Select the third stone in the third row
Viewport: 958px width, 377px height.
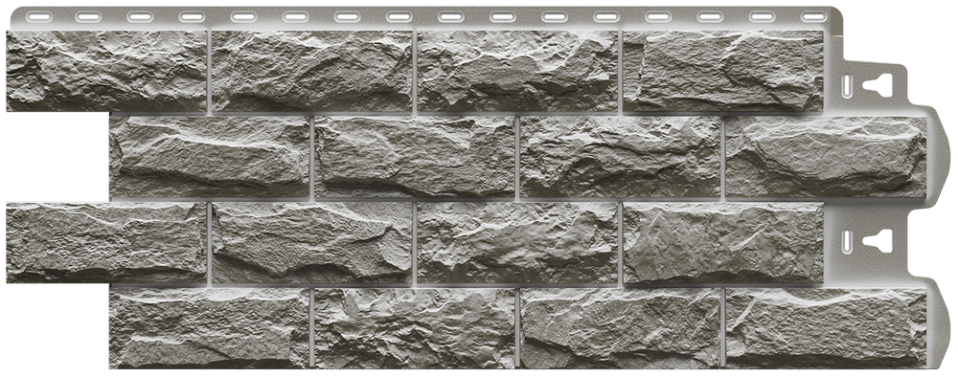point(517,243)
